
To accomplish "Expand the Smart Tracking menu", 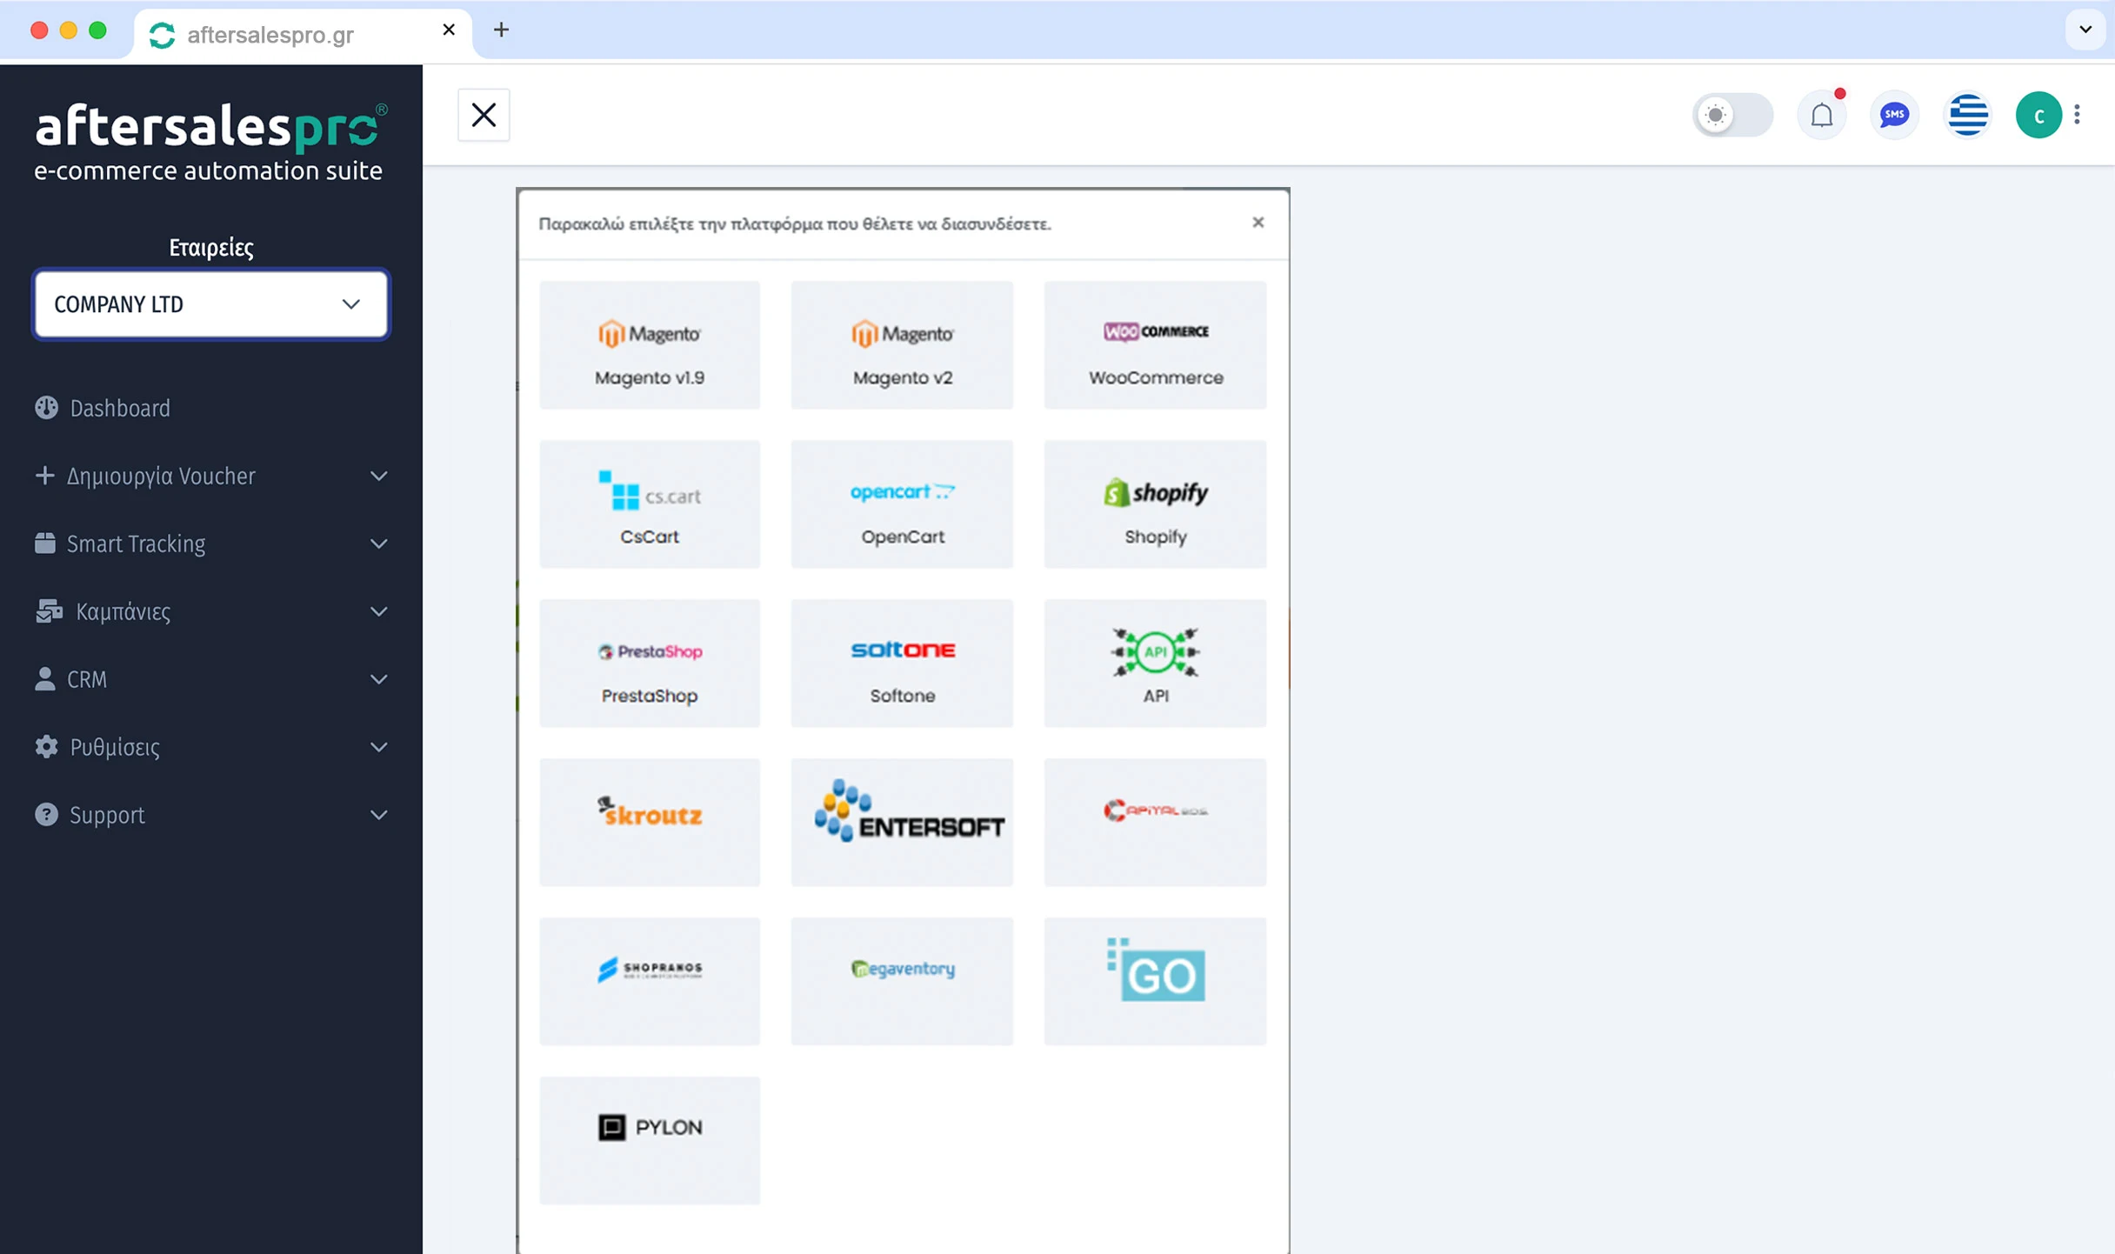I will click(x=210, y=544).
